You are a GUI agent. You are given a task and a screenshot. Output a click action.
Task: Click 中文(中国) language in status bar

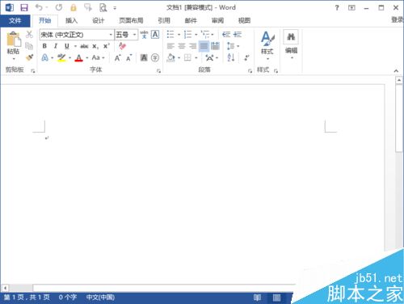click(x=100, y=298)
